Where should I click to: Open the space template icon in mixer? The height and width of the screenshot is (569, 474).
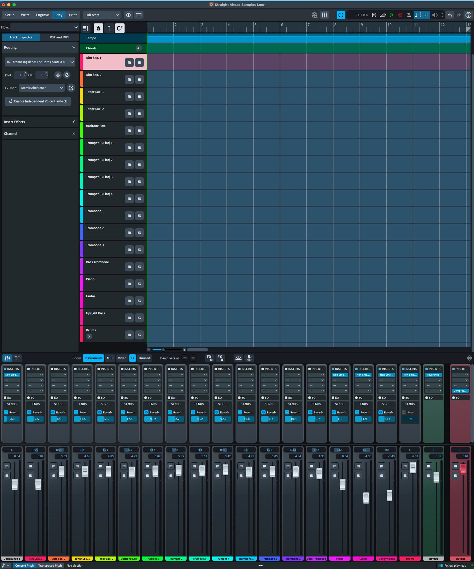coord(249,358)
